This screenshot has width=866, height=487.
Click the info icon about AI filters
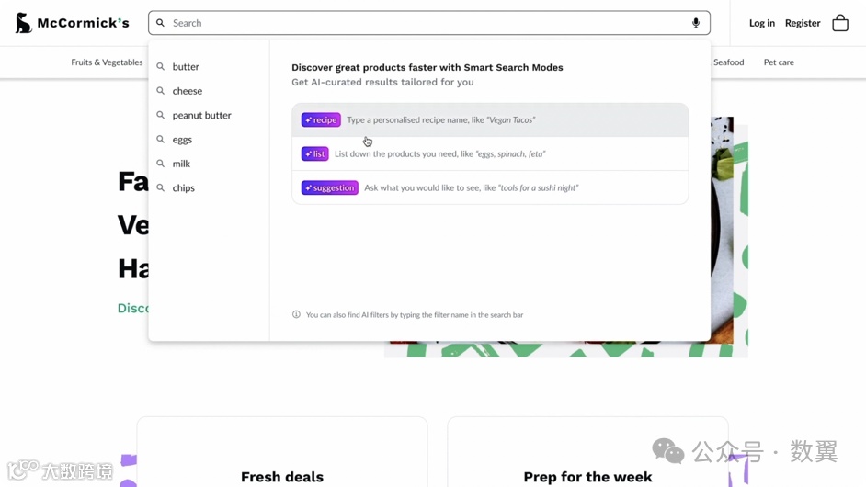coord(296,315)
